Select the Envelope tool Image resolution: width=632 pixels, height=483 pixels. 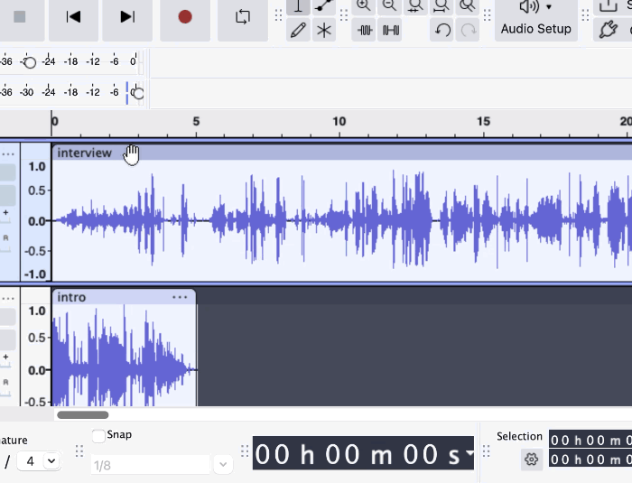(323, 6)
